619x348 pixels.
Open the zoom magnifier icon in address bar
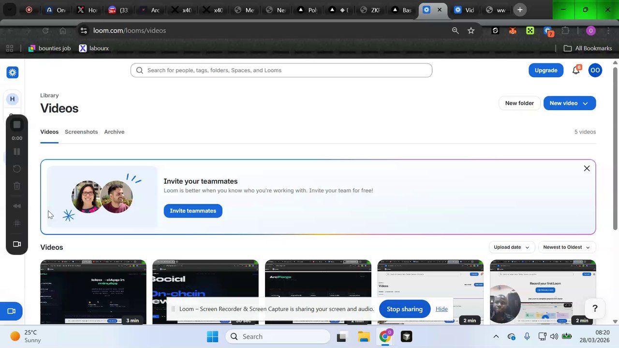pyautogui.click(x=455, y=30)
